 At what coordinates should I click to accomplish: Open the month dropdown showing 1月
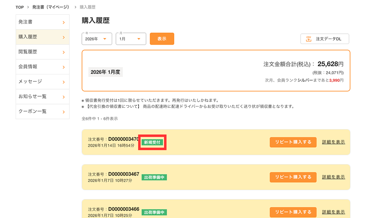131,39
